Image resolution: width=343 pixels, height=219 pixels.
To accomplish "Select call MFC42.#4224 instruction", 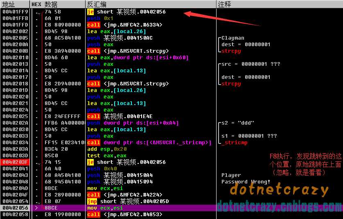I will (125, 195).
